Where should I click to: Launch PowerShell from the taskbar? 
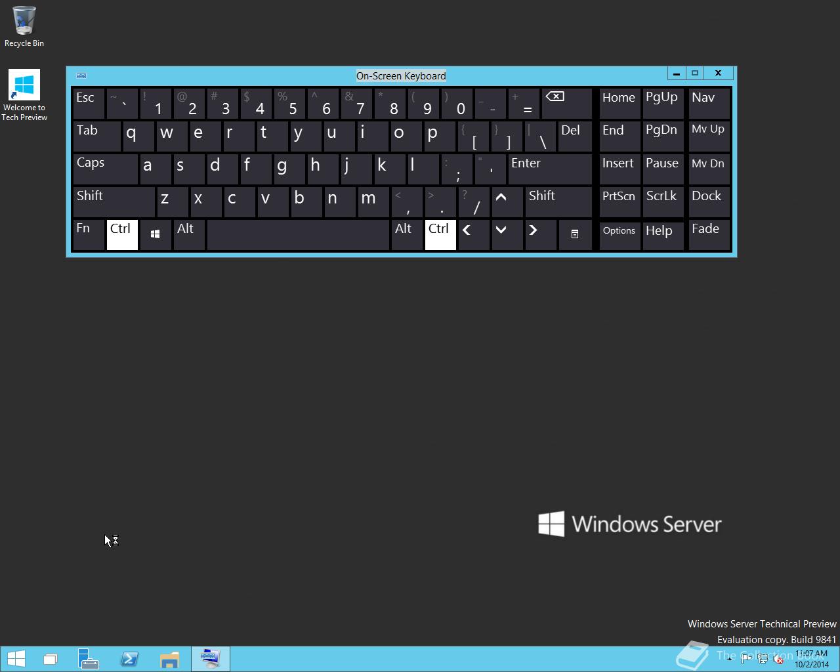point(129,659)
